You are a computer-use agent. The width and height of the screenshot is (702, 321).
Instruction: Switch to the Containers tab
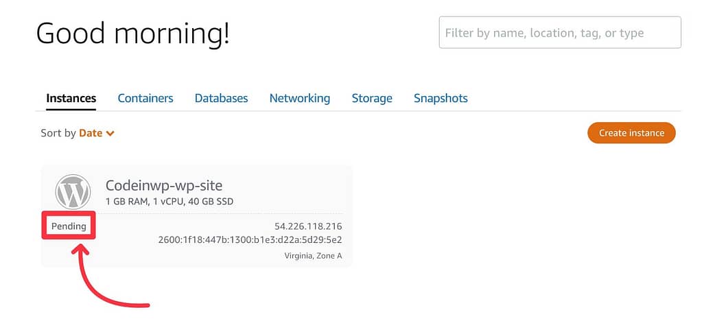tap(145, 98)
